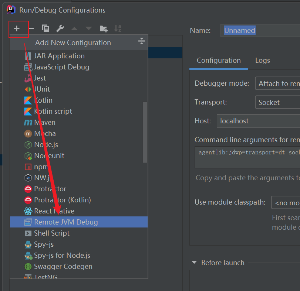Click the IntelliJ IDEA logo in title bar

11,10
